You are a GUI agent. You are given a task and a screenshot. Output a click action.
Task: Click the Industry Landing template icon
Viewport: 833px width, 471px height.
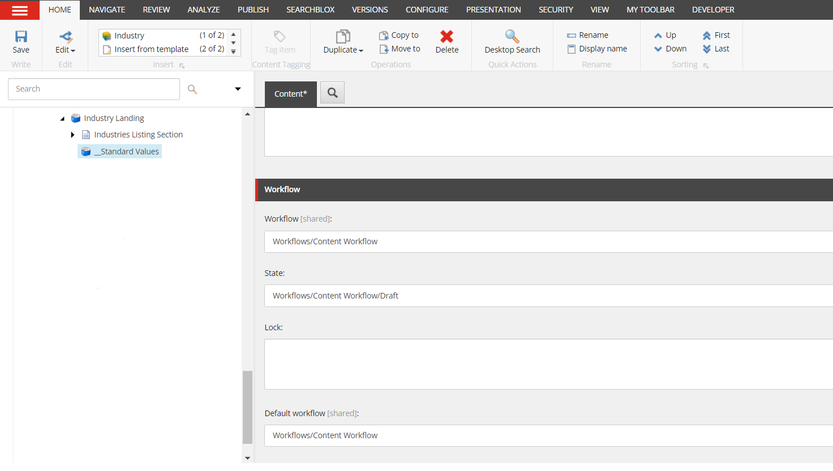(x=76, y=118)
